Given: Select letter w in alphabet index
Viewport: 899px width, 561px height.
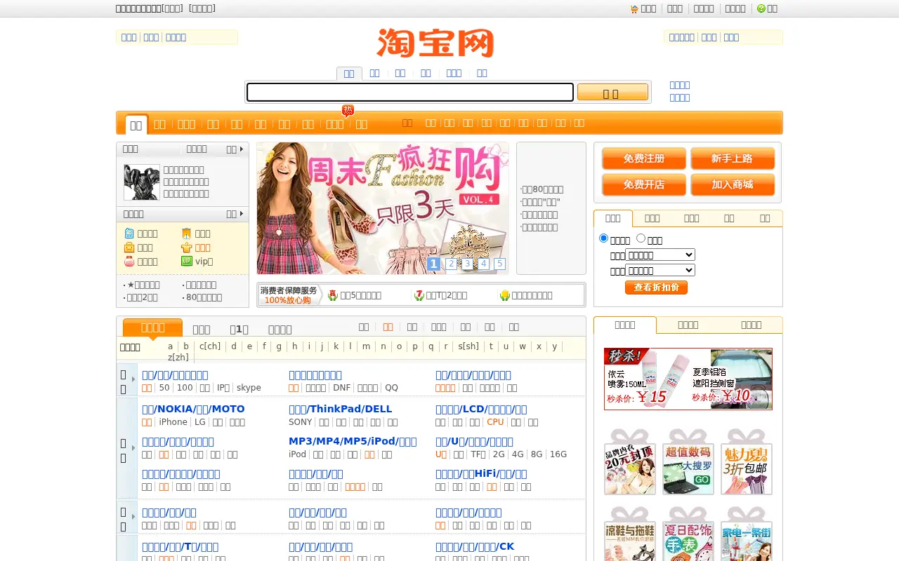Looking at the screenshot, I should tap(522, 346).
